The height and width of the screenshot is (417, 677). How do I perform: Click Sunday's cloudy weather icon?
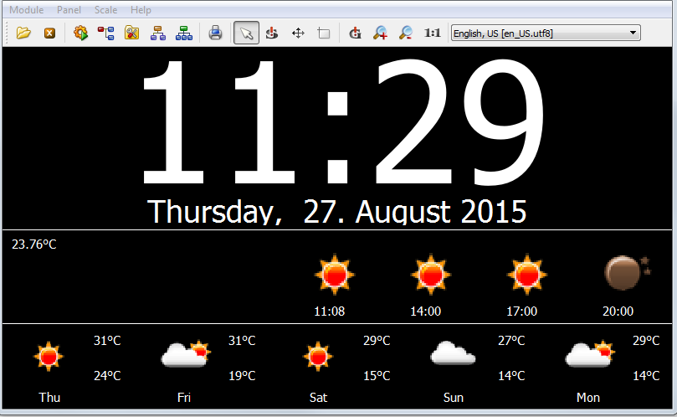(453, 353)
